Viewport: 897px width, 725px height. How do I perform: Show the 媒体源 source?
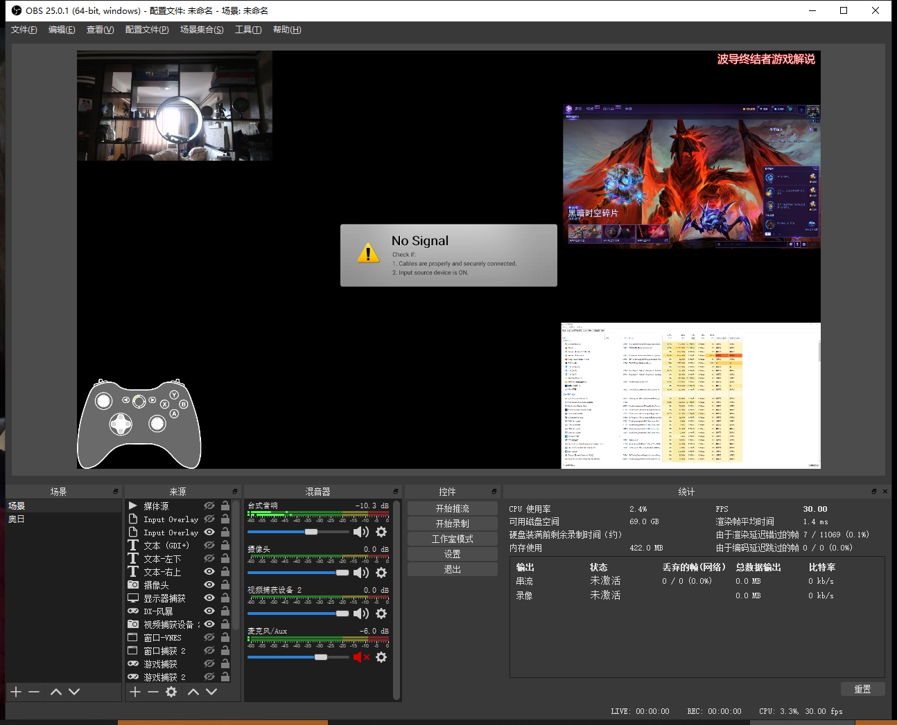tap(209, 506)
